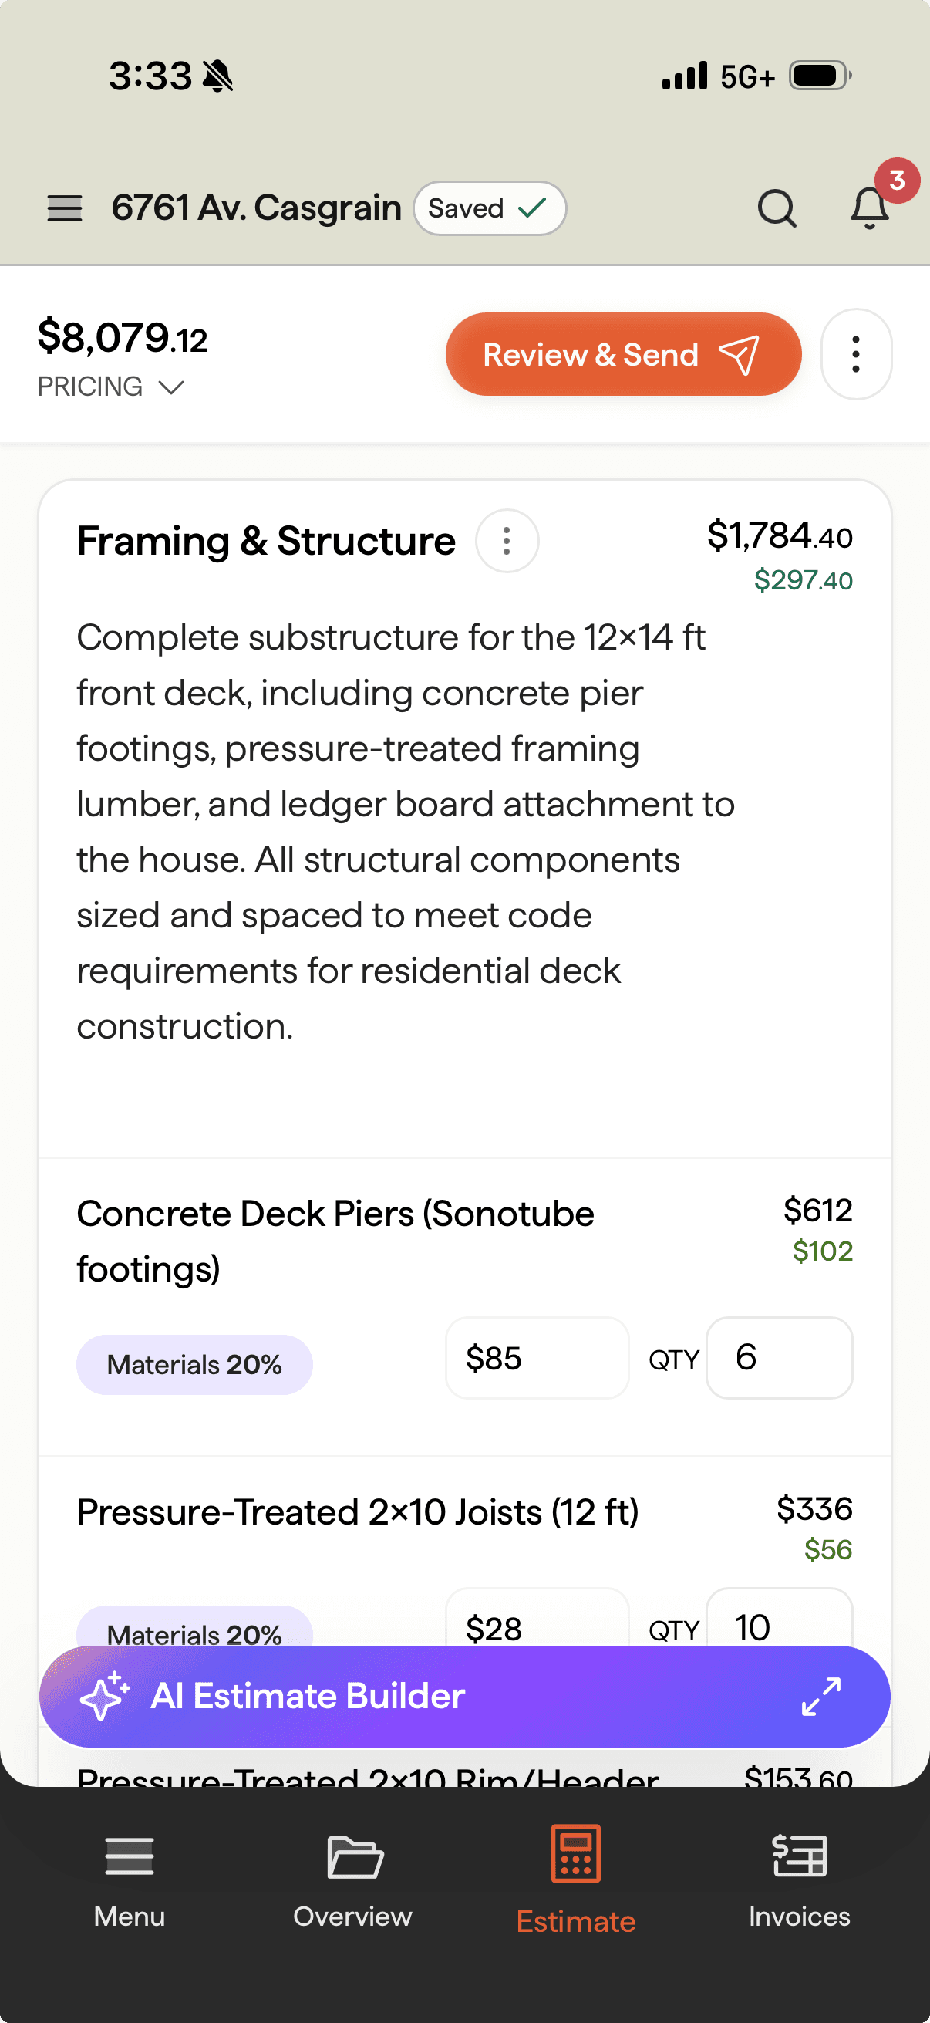Expand the AI Estimate Builder panel arrows
The height and width of the screenshot is (2023, 930).
click(821, 1697)
